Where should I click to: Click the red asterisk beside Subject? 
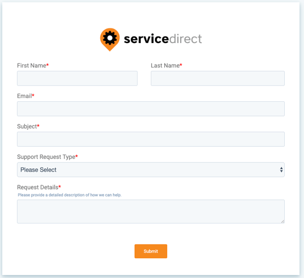(x=38, y=126)
